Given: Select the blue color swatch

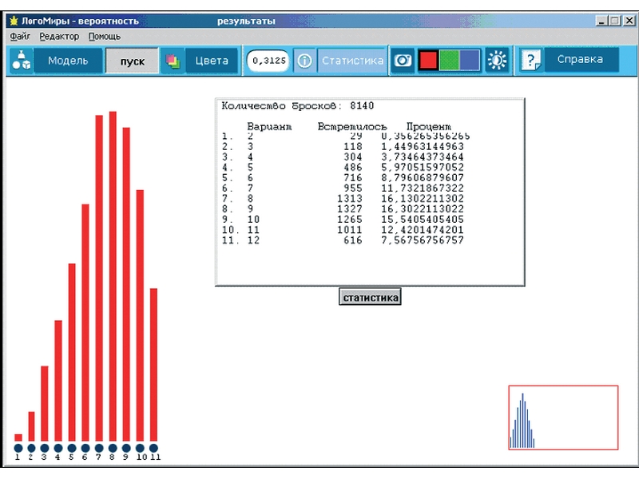Looking at the screenshot, I should 470,61.
